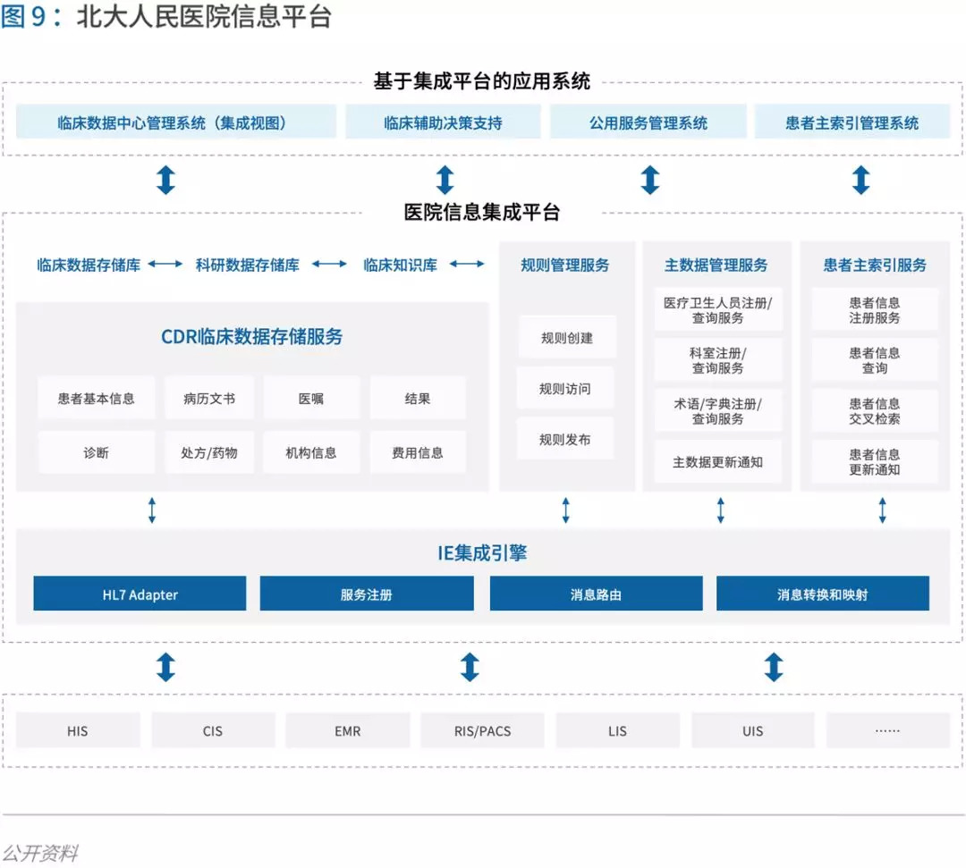The width and height of the screenshot is (966, 868).
Task: Click the 患者基本信息 cell
Action: tap(96, 399)
